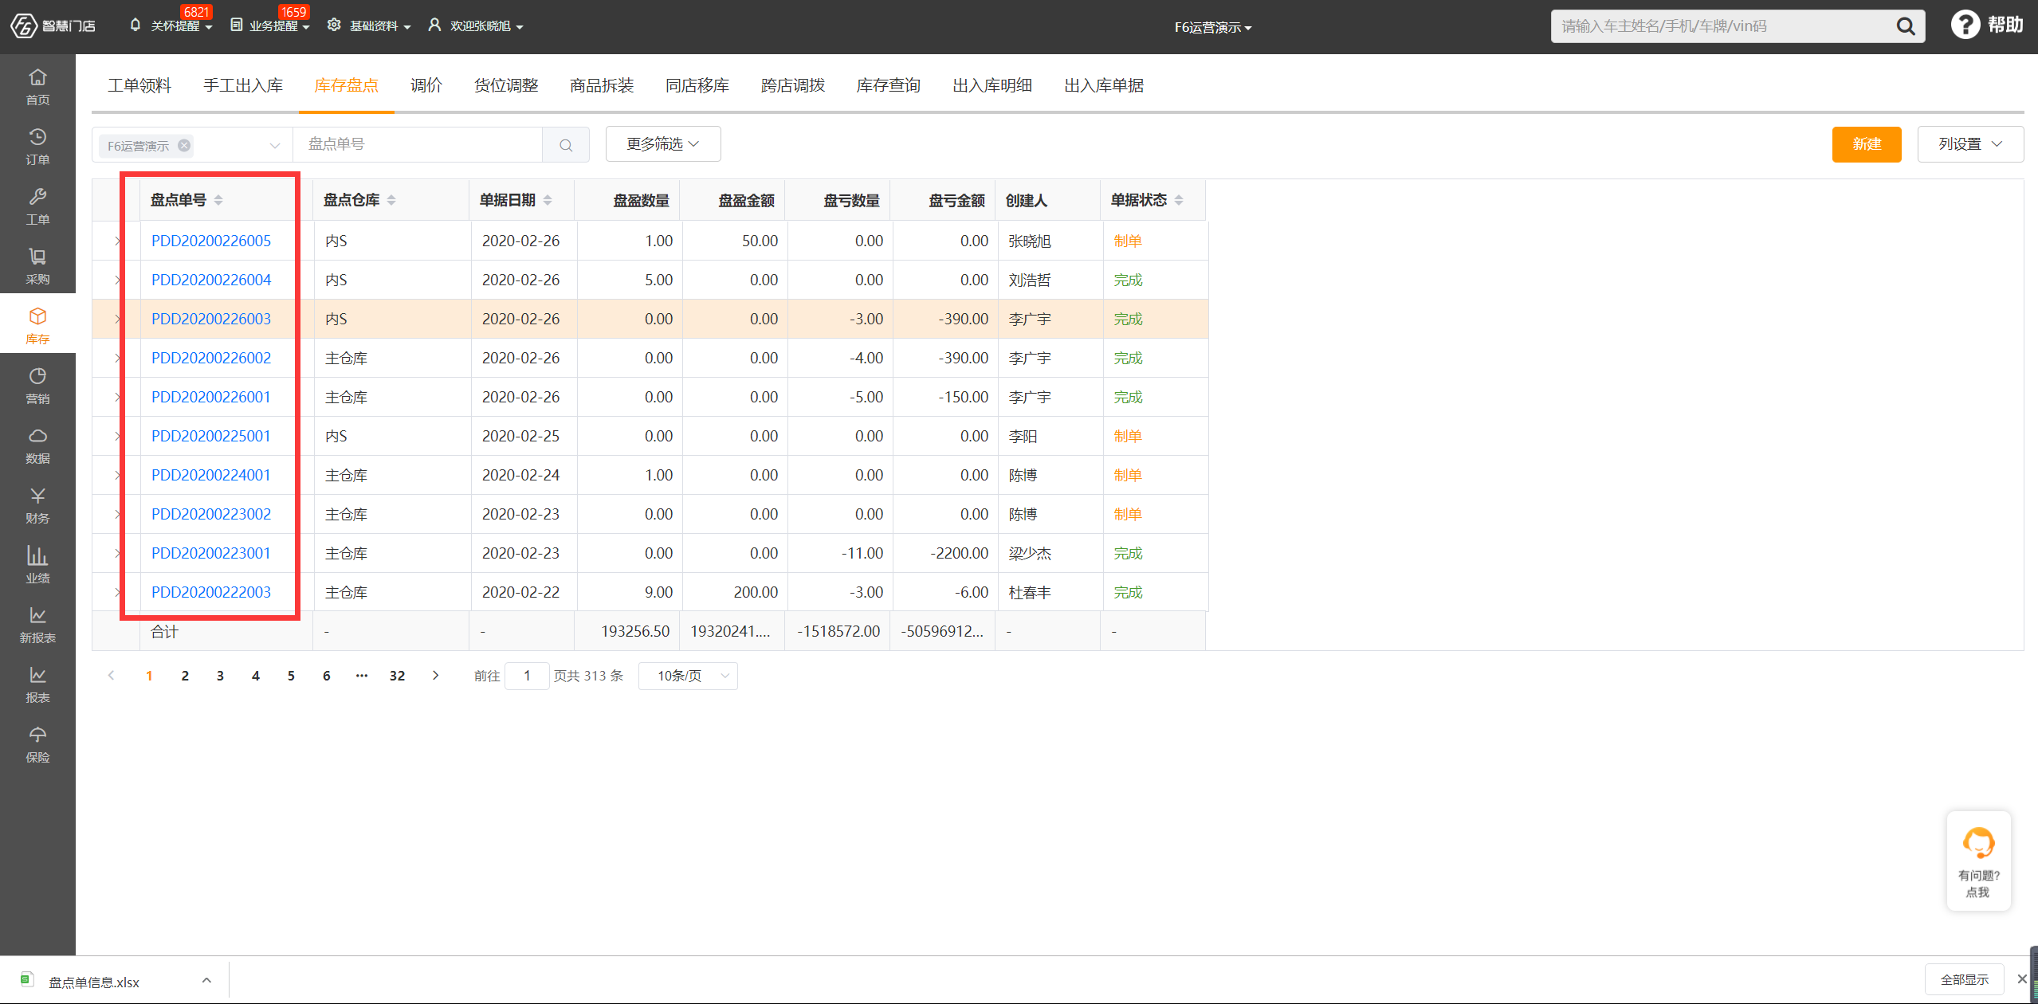Focus the 车主姓名/手机/车牌 search field
The width and height of the screenshot is (2038, 1004).
coord(1722,26)
